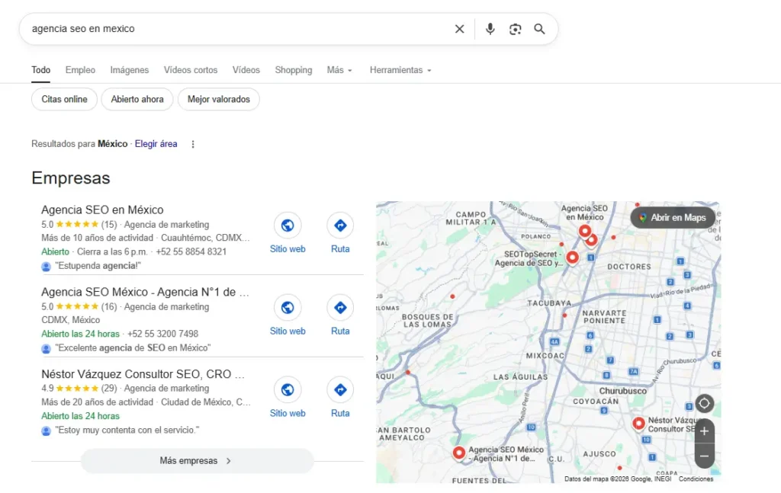Select the Todo tab

coord(41,70)
